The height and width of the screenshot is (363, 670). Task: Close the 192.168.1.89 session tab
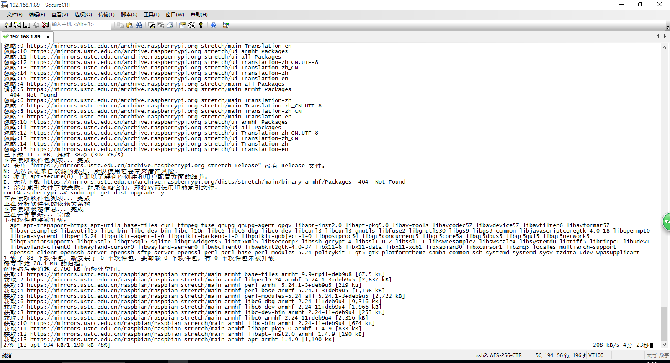(x=48, y=37)
